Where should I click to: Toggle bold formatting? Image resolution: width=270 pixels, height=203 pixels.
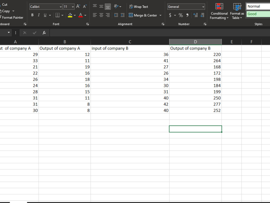(x=32, y=15)
